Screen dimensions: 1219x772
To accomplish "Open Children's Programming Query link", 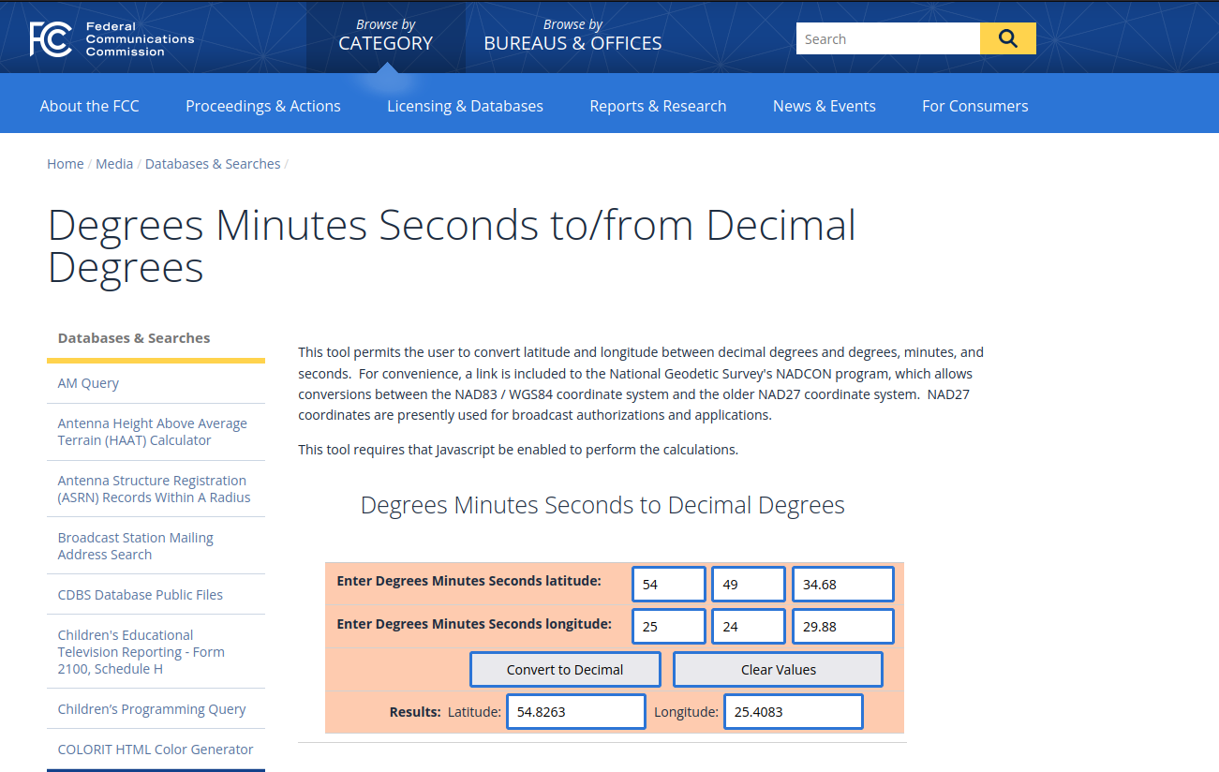I will 152,709.
